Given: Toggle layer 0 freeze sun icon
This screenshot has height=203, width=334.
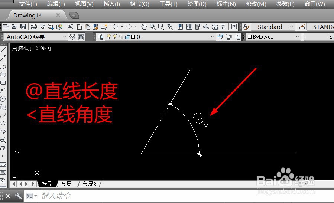Looking at the screenshot, I should tap(114, 36).
